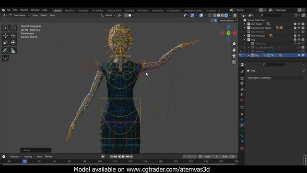Jump to the timeline start frame
The image size is (307, 173).
[x=111, y=157]
